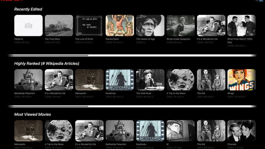The height and width of the screenshot is (149, 265).
Task: Open The Kid thumbnail in Most Viewed row
Action: click(211, 130)
